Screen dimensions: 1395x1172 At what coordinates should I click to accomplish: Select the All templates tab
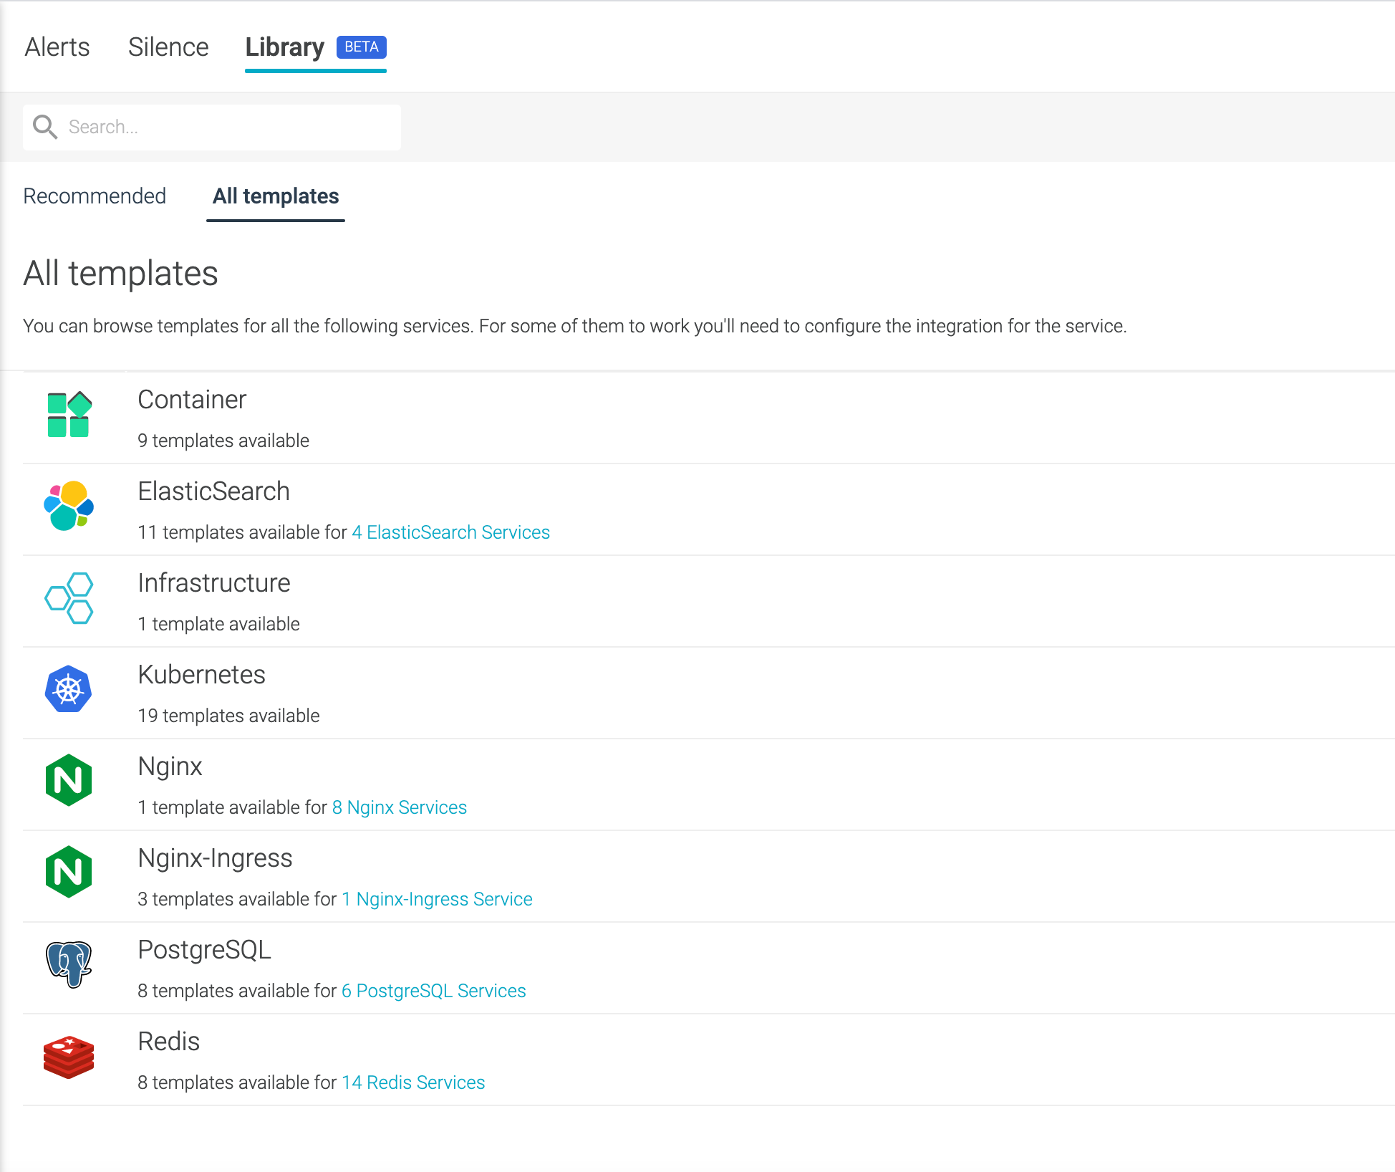click(276, 196)
